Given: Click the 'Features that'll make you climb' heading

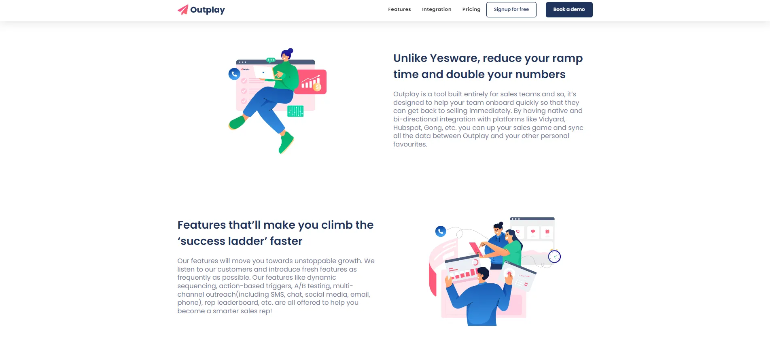Looking at the screenshot, I should 276,233.
